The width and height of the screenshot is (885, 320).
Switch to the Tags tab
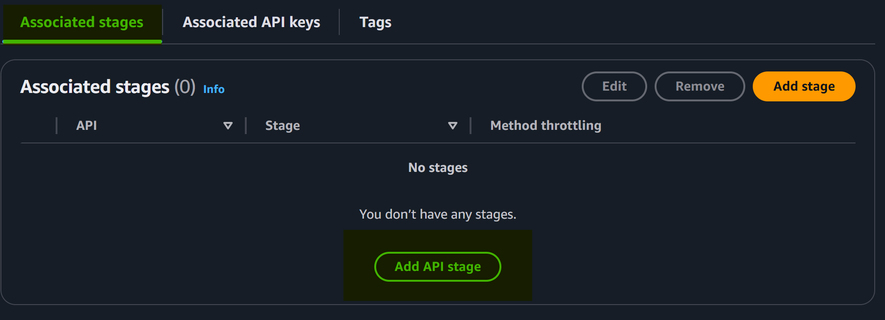[x=375, y=22]
